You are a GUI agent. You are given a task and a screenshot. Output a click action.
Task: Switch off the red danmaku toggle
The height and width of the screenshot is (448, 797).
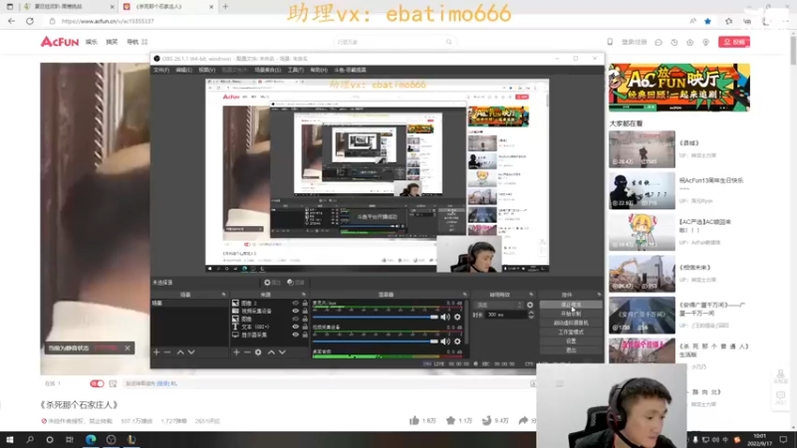[x=97, y=383]
